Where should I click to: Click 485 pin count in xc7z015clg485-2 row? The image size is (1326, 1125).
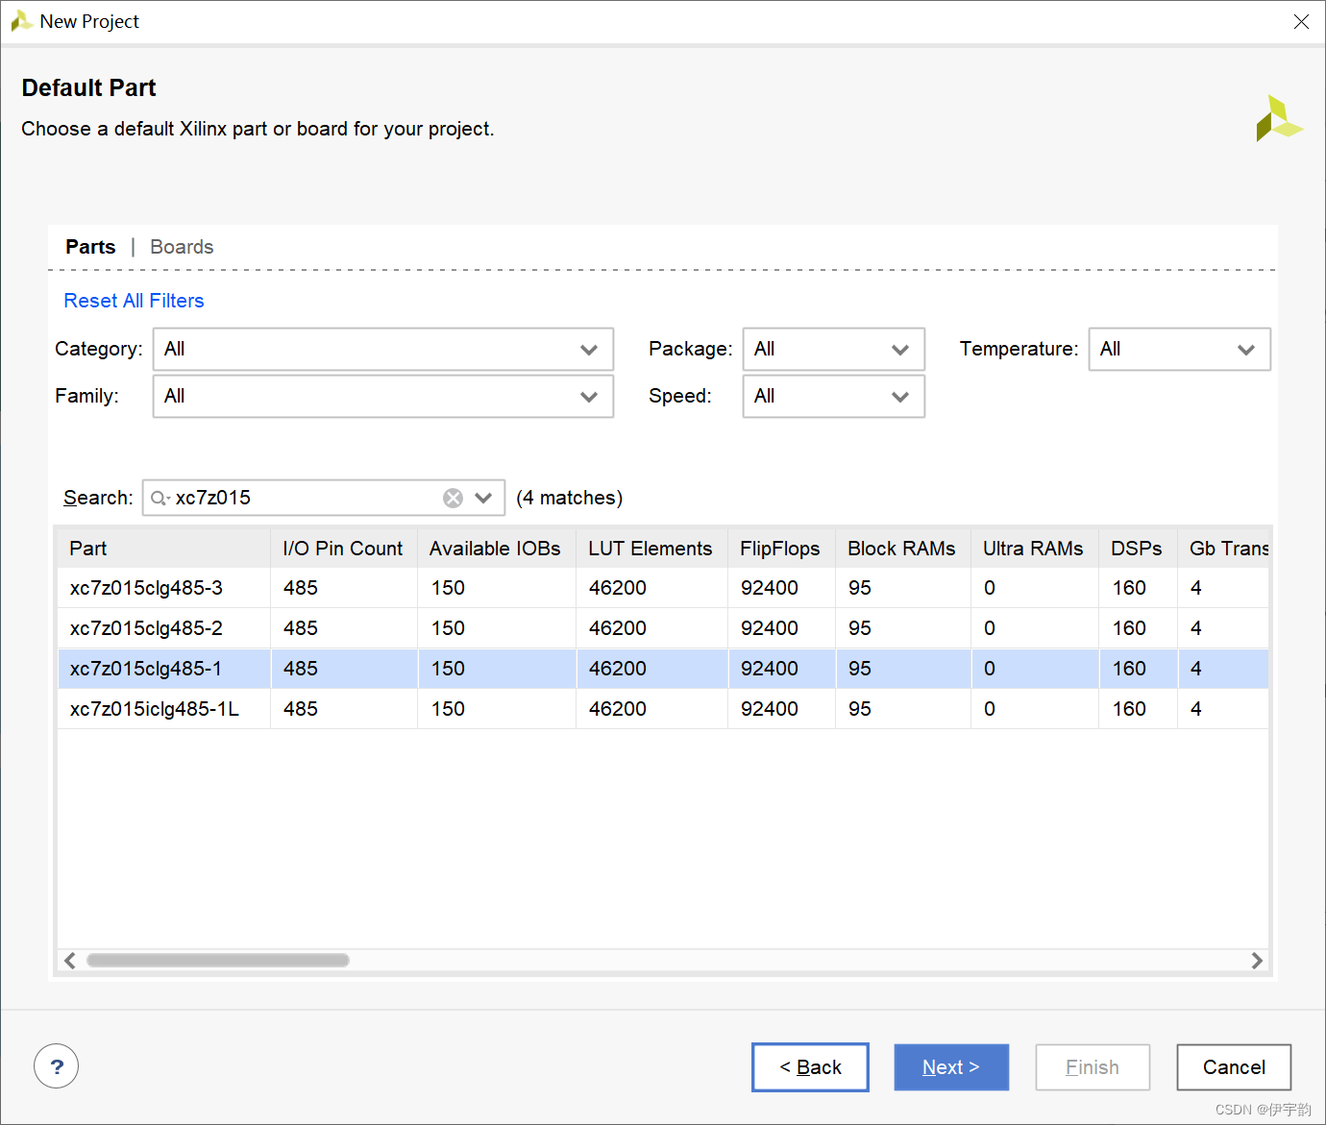coord(301,628)
